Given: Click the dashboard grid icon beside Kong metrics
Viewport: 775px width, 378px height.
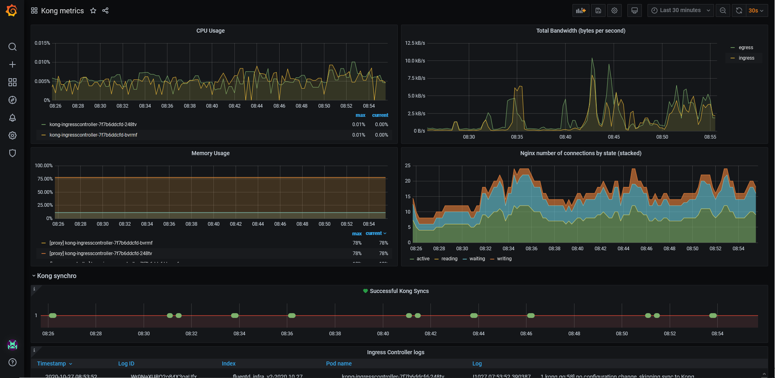Looking at the screenshot, I should 34,10.
